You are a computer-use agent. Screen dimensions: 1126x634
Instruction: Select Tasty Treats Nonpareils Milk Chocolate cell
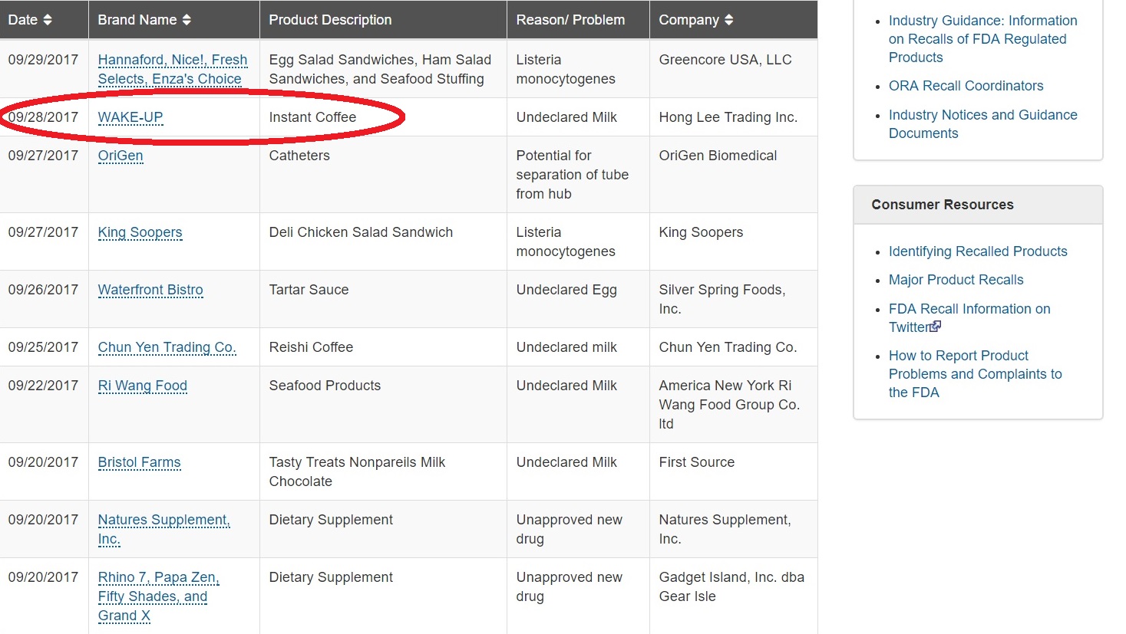(383, 471)
